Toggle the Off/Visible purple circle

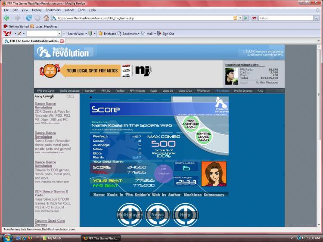point(164,173)
